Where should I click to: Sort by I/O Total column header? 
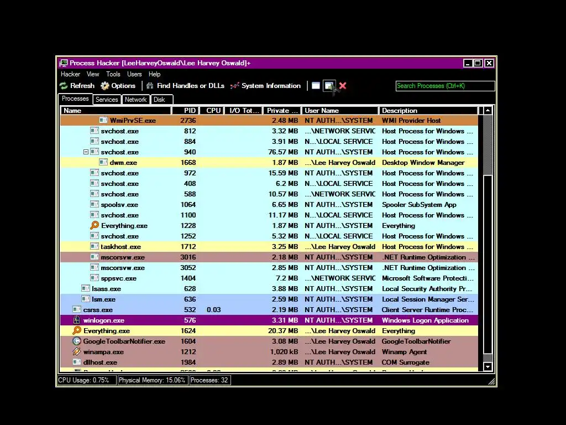(244, 111)
